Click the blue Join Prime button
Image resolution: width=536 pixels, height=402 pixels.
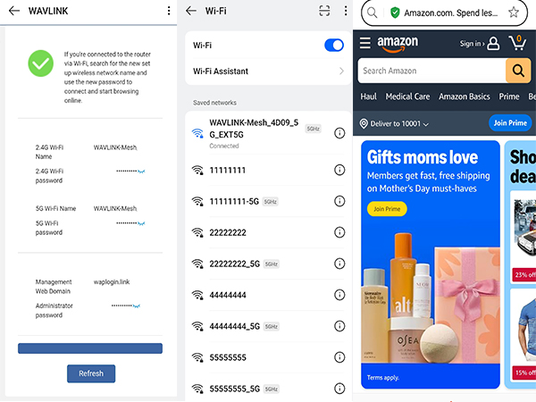point(510,123)
